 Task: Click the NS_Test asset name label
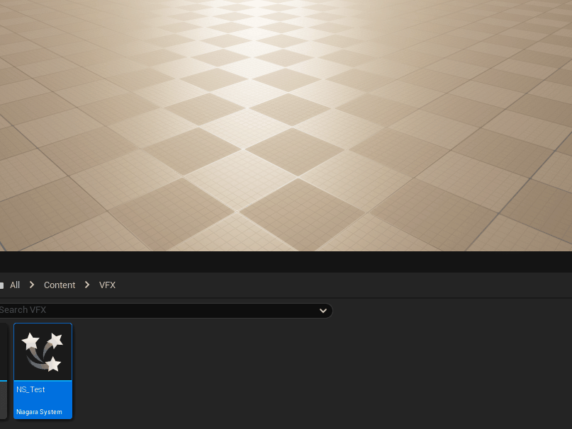pos(30,389)
